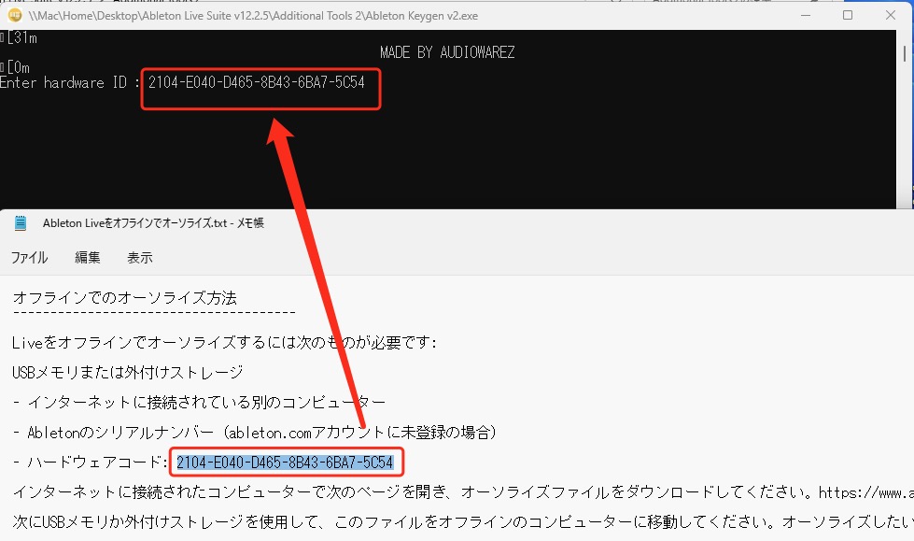Maximize the Ableton Keygen console window
The image size is (914, 541).
(x=848, y=15)
